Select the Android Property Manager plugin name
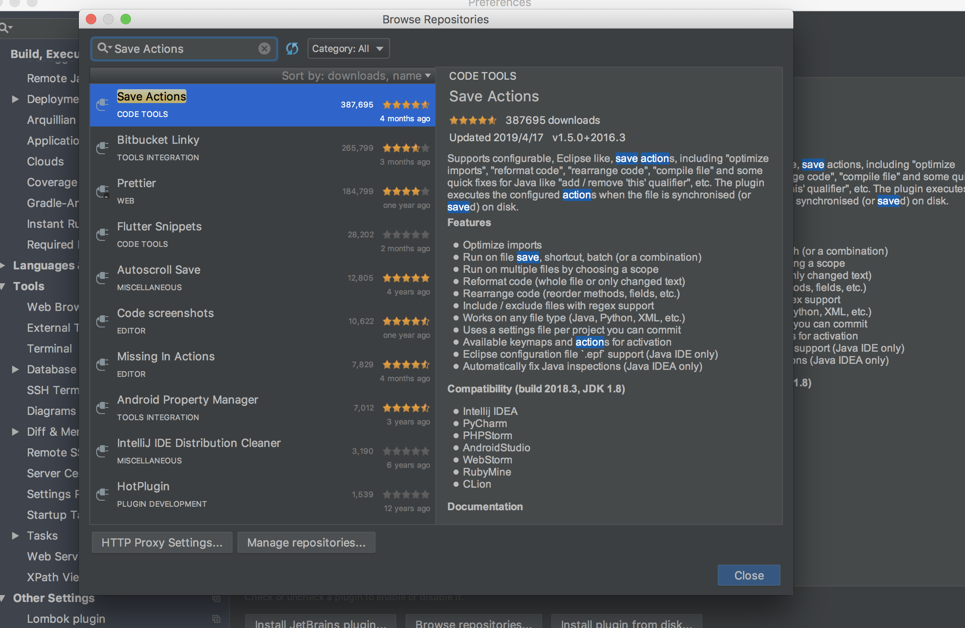Screen dimensions: 965x628 coord(187,400)
